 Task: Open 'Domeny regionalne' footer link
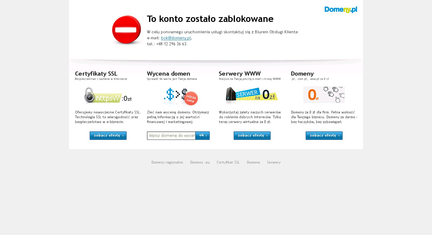167,162
